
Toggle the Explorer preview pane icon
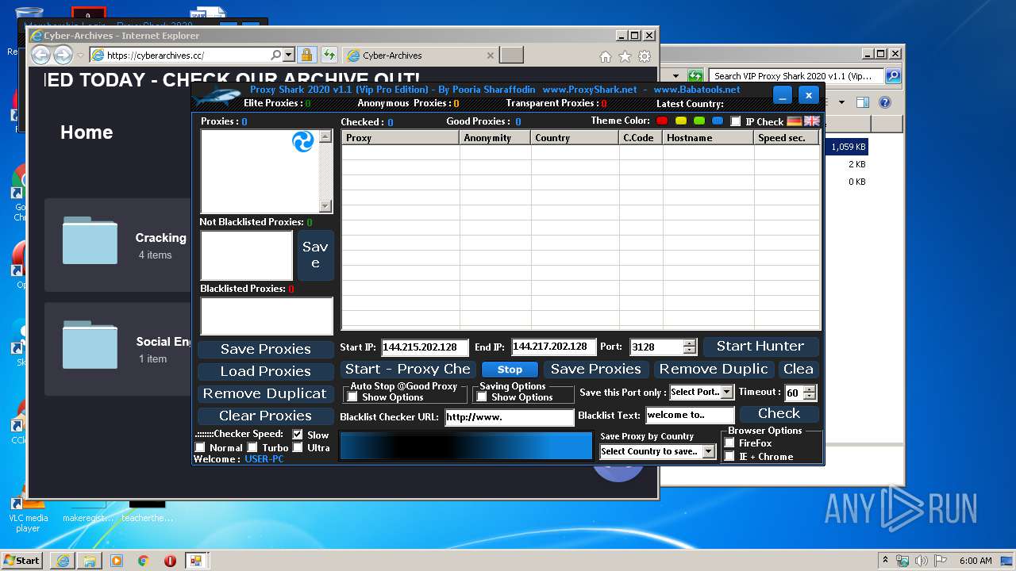point(863,102)
